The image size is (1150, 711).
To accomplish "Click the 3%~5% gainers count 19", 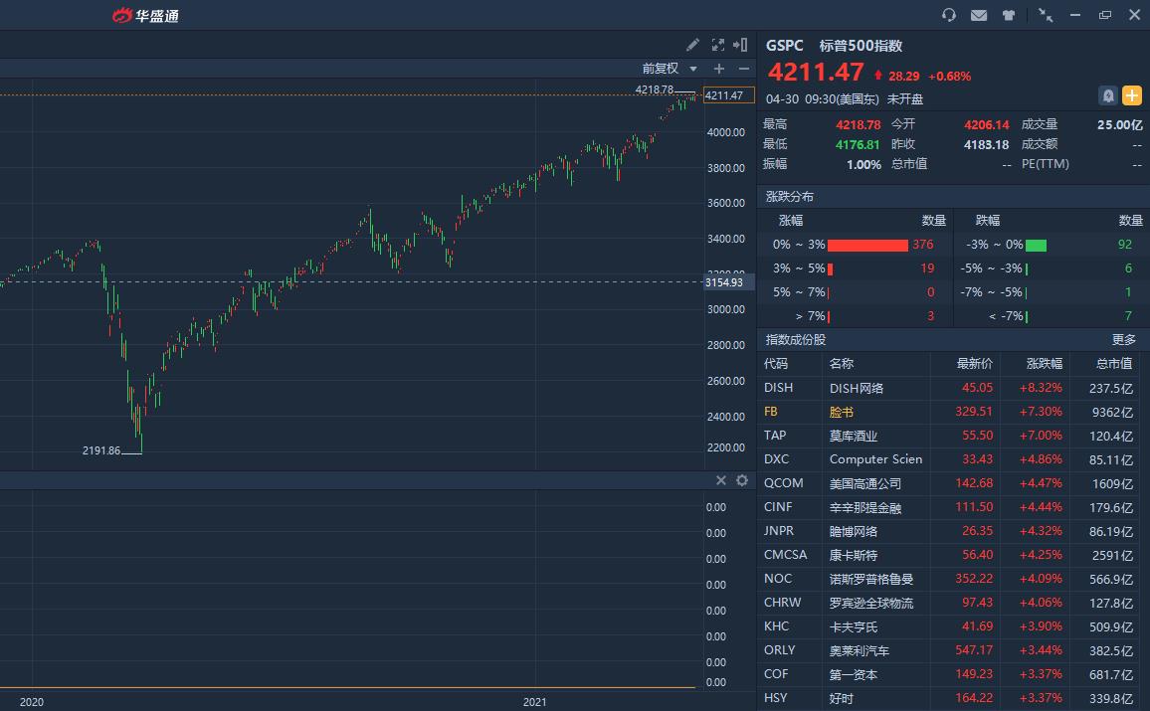I will [x=927, y=268].
